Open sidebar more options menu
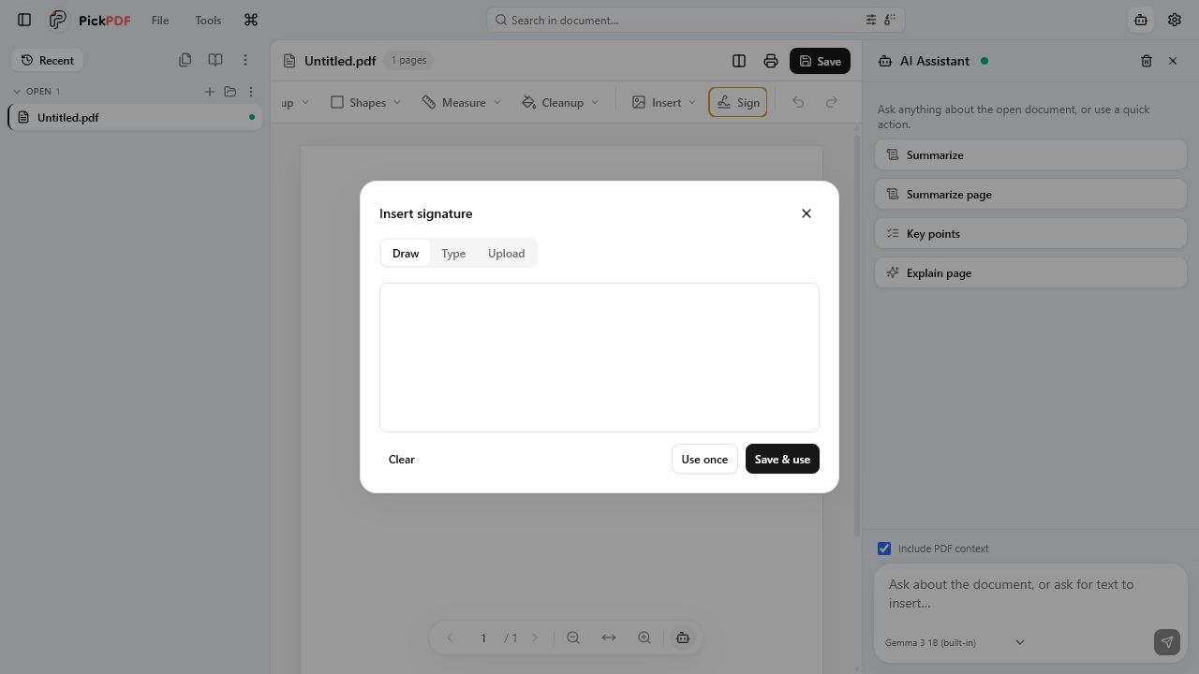This screenshot has height=674, width=1199. [x=245, y=60]
